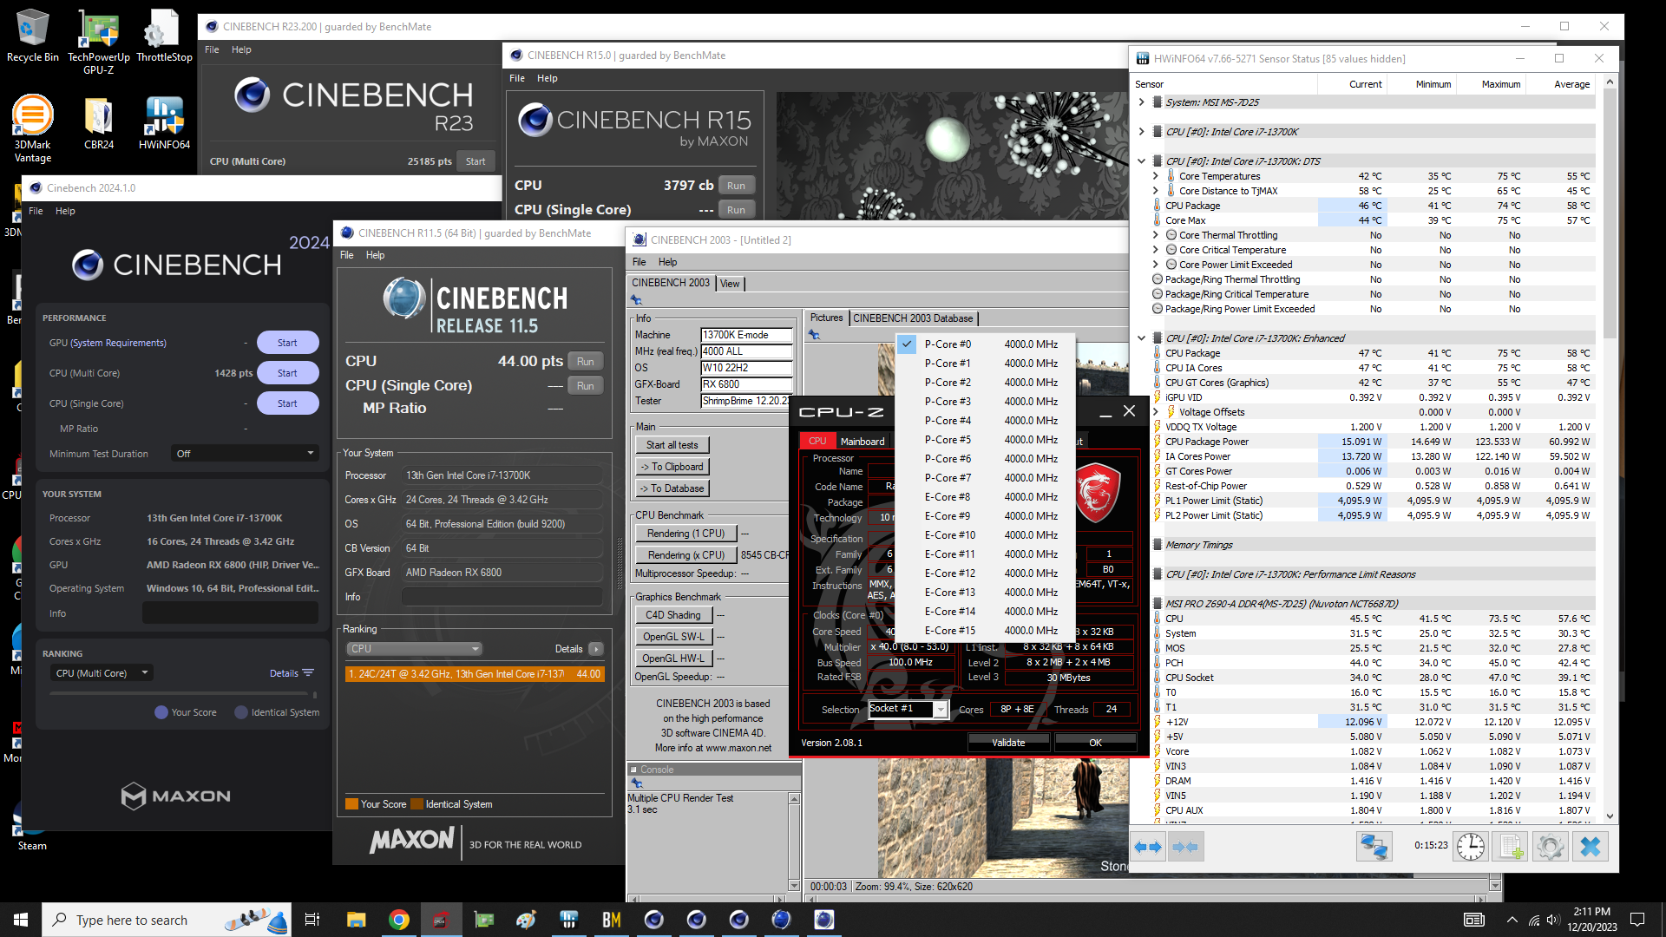Viewport: 1666px width, 937px height.
Task: Click volume icon in system tray
Action: [x=1553, y=920]
